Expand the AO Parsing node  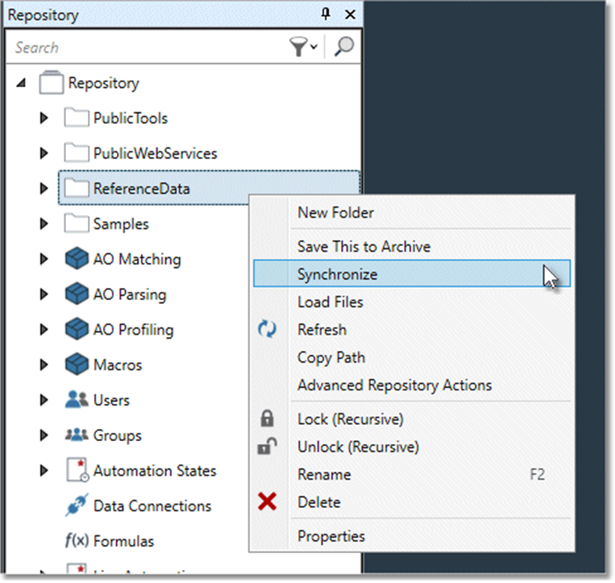[x=44, y=295]
